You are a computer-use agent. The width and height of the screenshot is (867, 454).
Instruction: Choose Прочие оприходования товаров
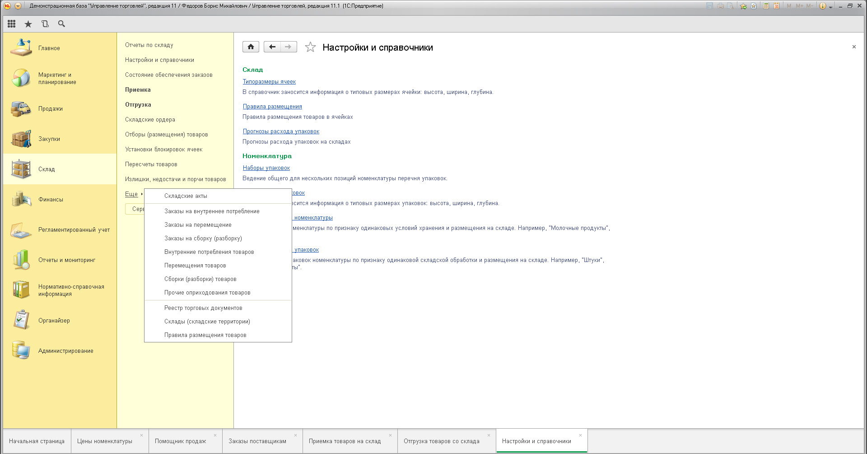[x=218, y=292]
